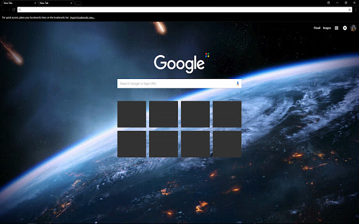
Task: Open the fourth tile in the top row
Action: [x=227, y=114]
